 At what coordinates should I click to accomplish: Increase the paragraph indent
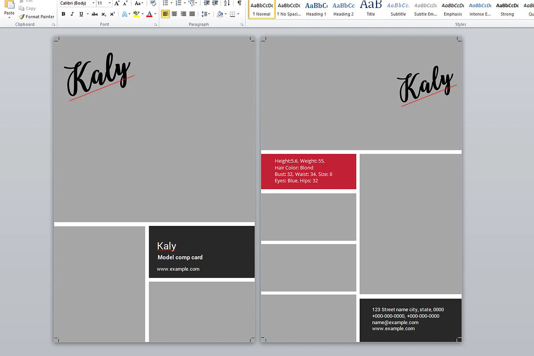coord(215,3)
